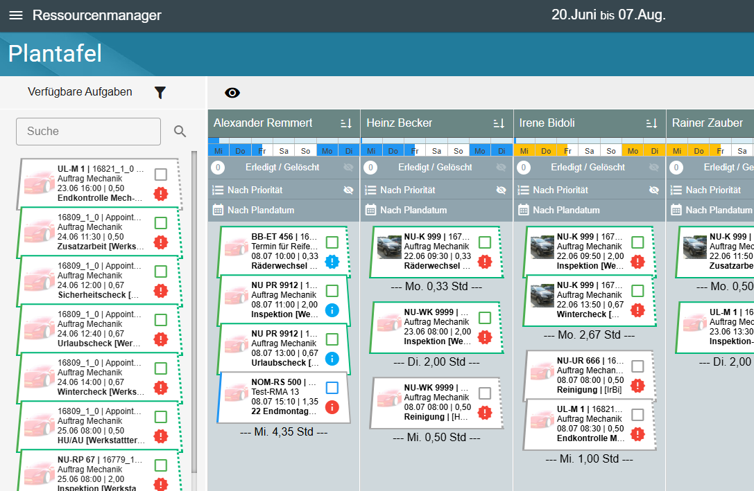Click red alert icon on HU/AU task
Viewport: 754px width, 491px height.
[161, 436]
